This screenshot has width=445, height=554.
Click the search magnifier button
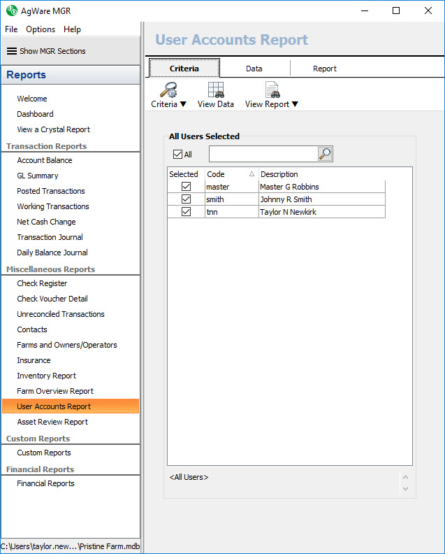click(325, 154)
